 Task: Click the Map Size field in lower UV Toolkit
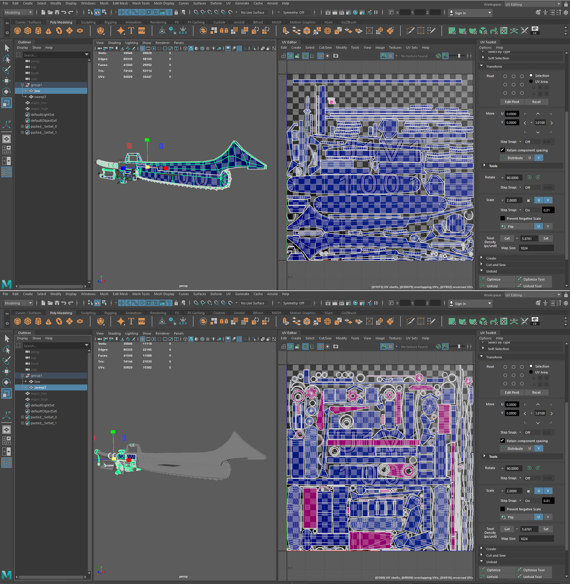tap(536, 539)
